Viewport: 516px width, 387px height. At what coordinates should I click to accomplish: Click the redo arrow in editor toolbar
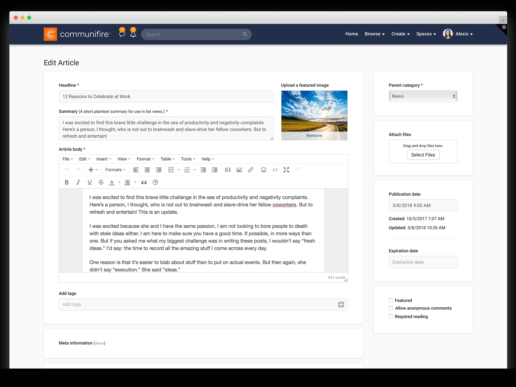coord(78,170)
